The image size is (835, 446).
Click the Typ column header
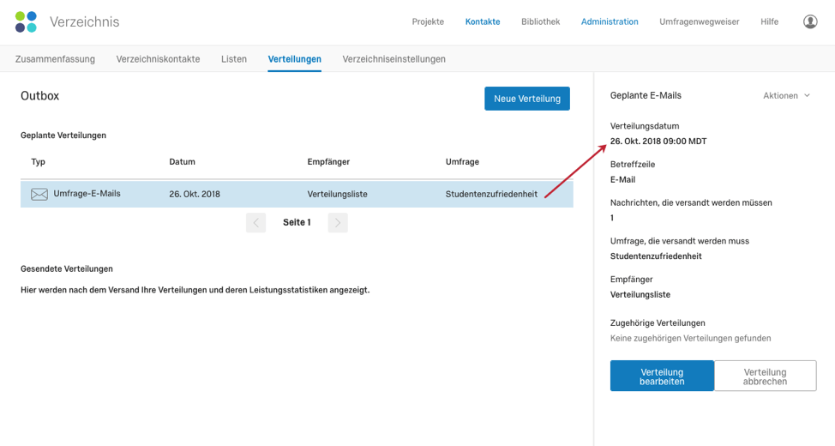(x=39, y=162)
